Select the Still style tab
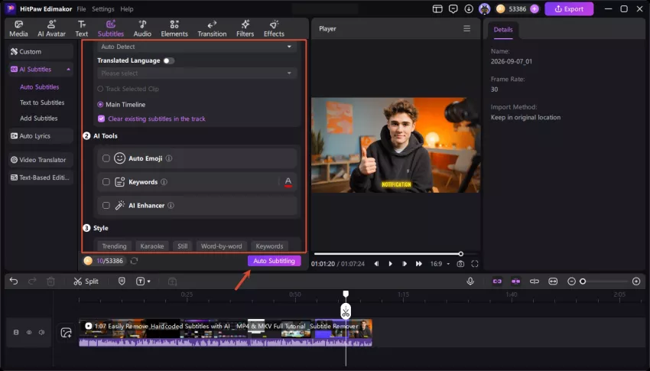The image size is (650, 371). (x=183, y=246)
